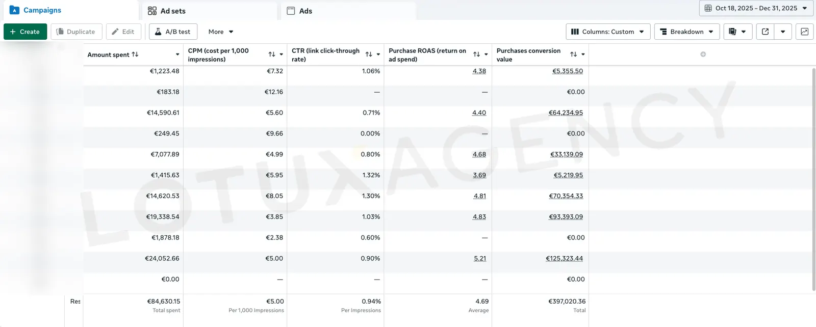816x327 pixels.
Task: Click the amount spent €1,223.48
Action: pyautogui.click(x=164, y=71)
